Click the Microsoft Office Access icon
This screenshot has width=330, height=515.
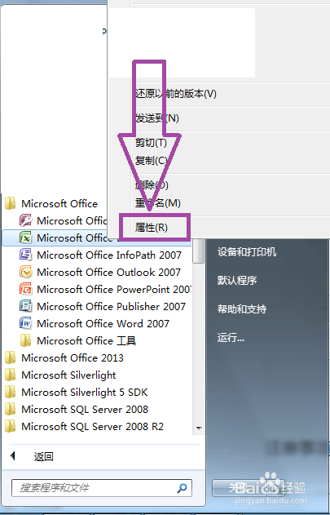pos(25,220)
